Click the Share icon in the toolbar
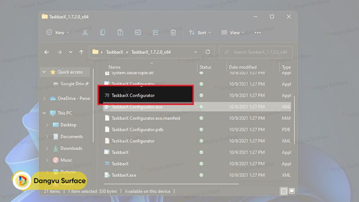 tap(155, 32)
